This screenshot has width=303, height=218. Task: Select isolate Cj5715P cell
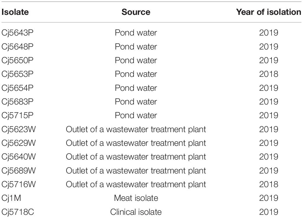point(17,115)
